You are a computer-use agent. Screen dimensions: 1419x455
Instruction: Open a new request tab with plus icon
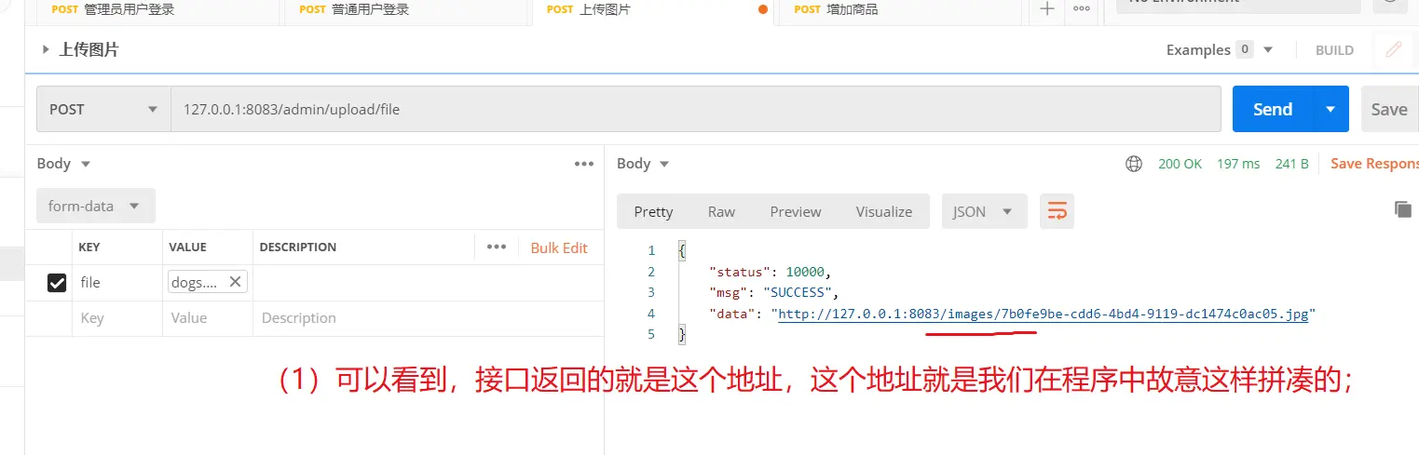(x=1047, y=9)
